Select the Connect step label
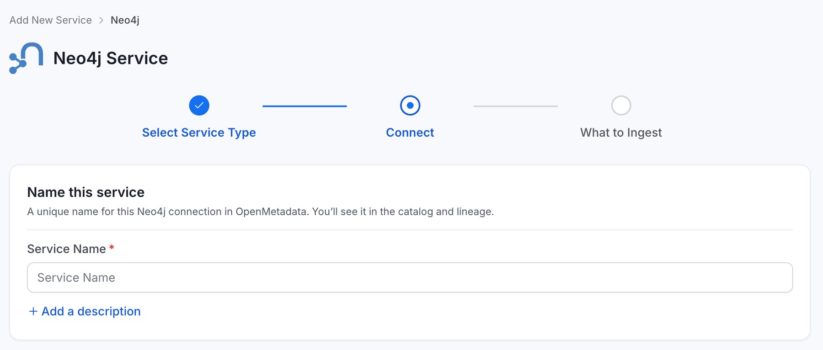This screenshot has width=823, height=350. coord(410,133)
